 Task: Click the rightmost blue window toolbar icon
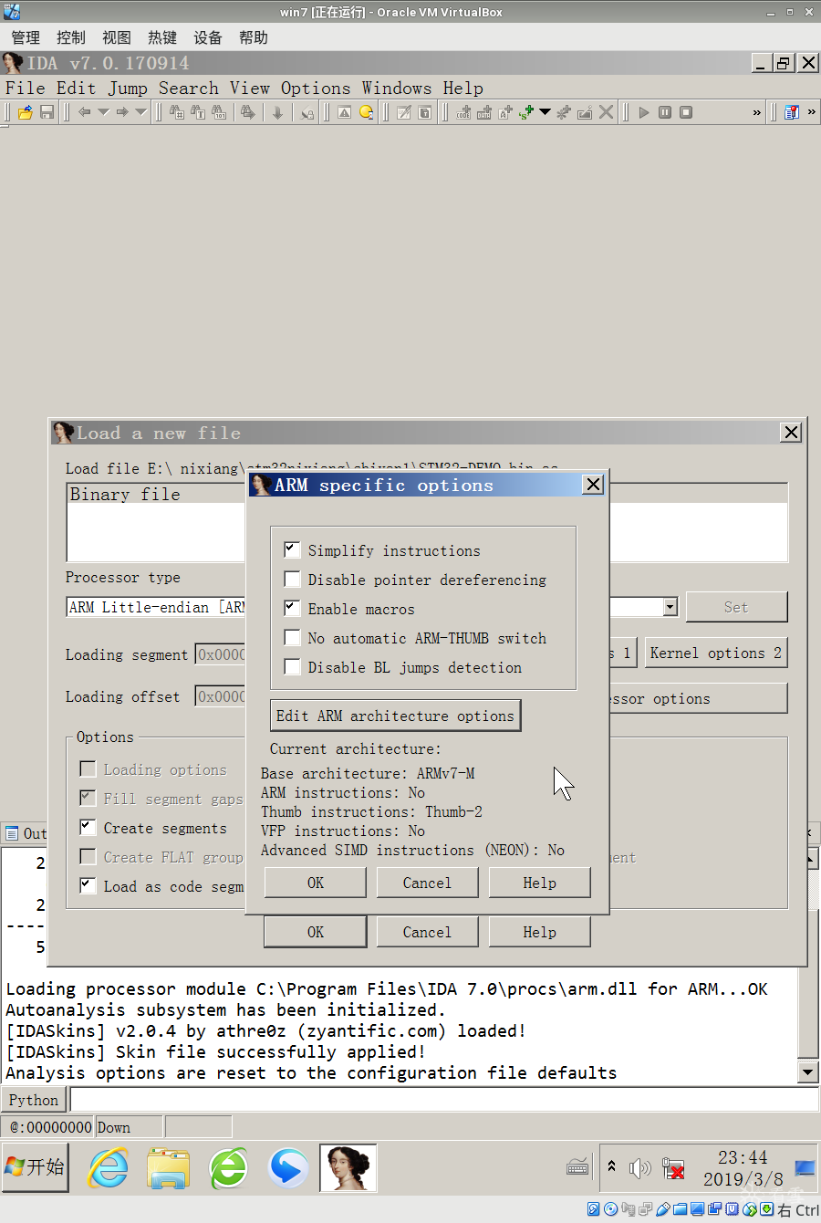pyautogui.click(x=792, y=112)
